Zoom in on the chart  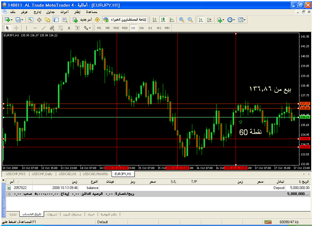point(182,20)
